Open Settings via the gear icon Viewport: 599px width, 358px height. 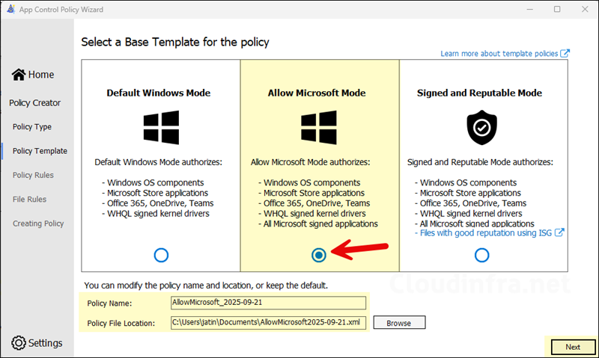(x=19, y=343)
